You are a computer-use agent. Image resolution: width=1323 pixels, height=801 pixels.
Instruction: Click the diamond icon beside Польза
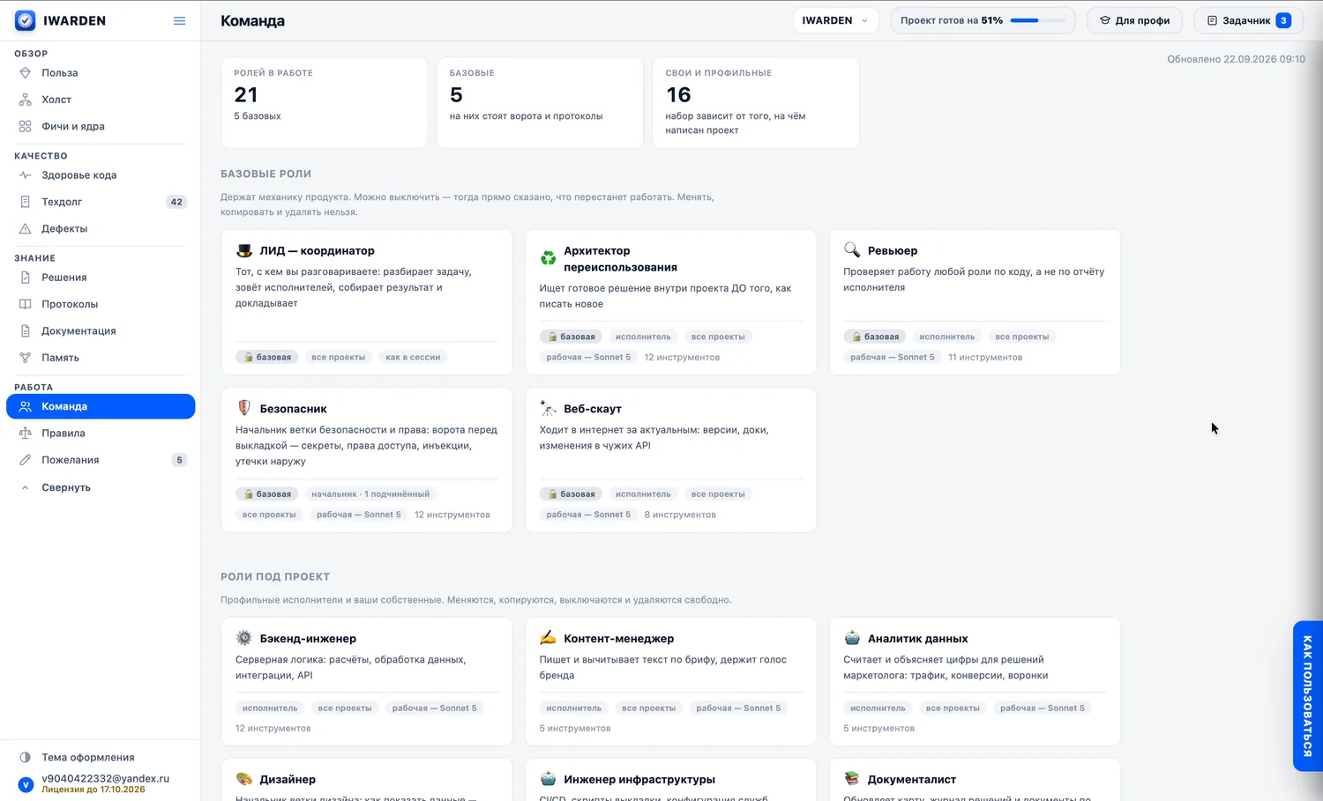26,73
